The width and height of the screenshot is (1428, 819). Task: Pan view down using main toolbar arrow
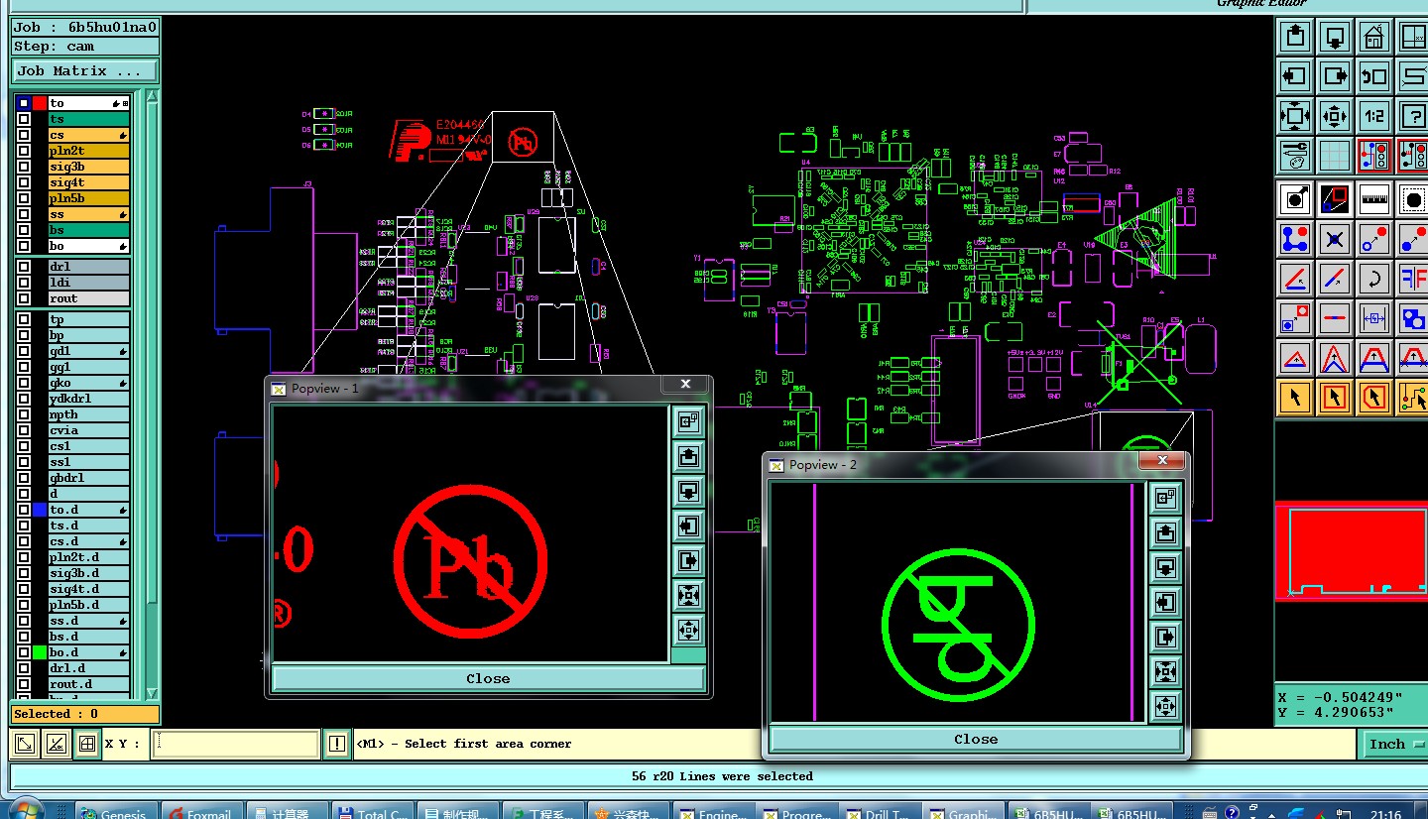(1335, 38)
